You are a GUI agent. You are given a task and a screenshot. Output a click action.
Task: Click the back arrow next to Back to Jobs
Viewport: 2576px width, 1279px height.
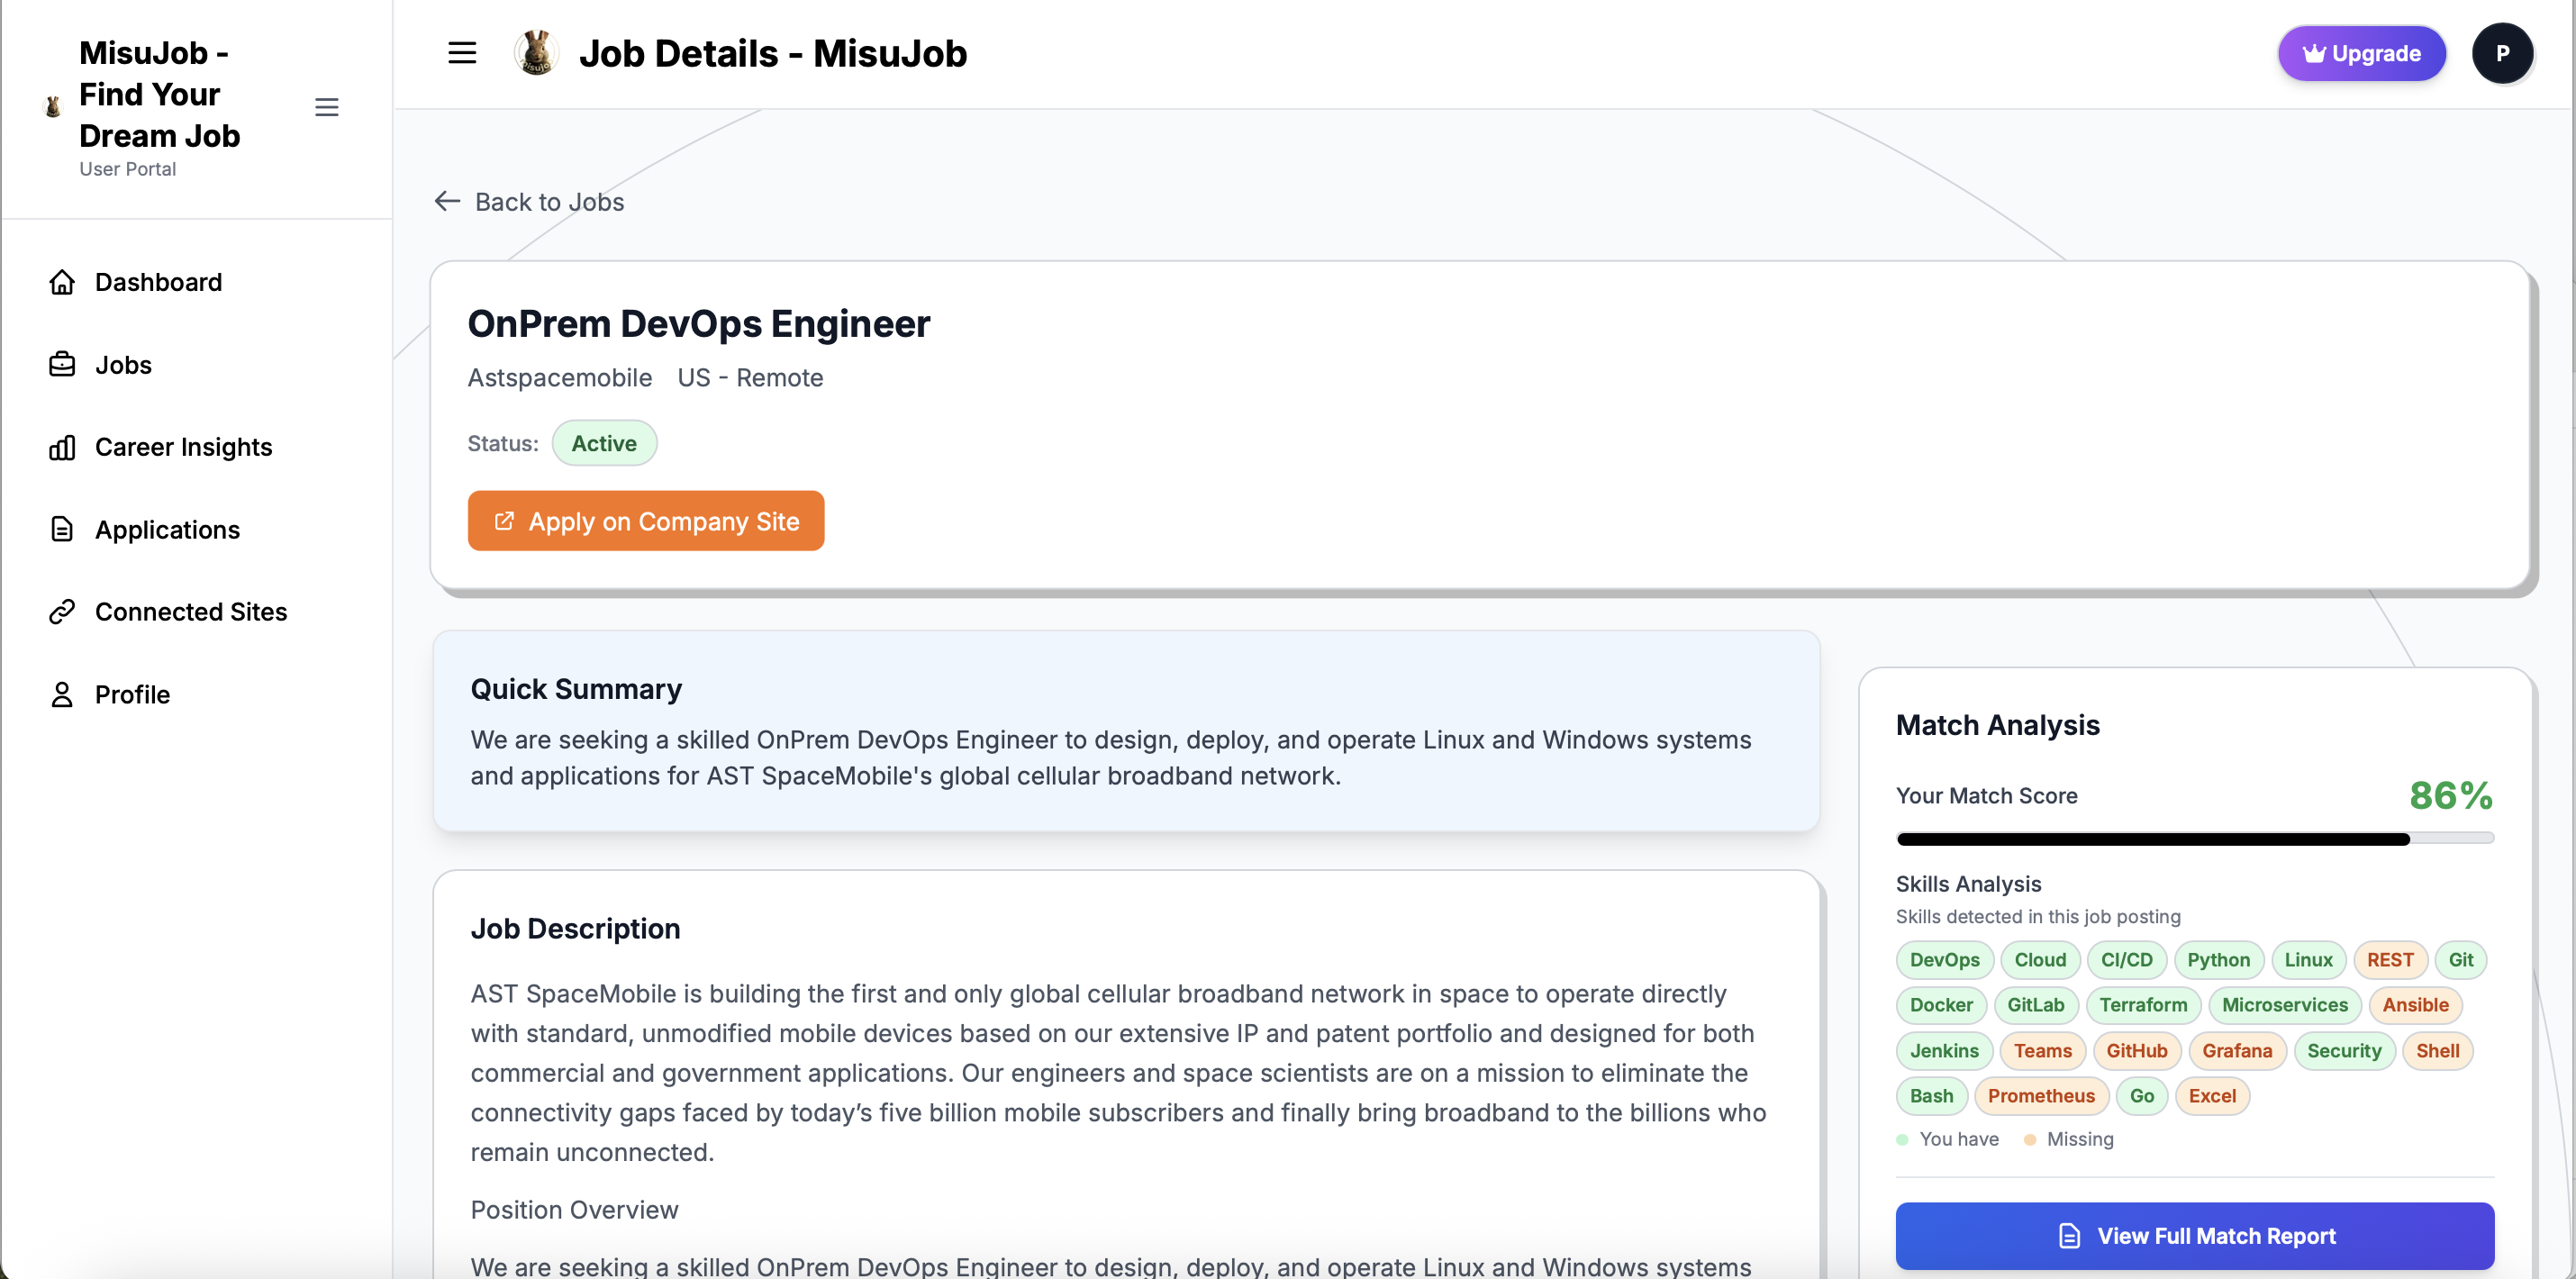tap(446, 201)
